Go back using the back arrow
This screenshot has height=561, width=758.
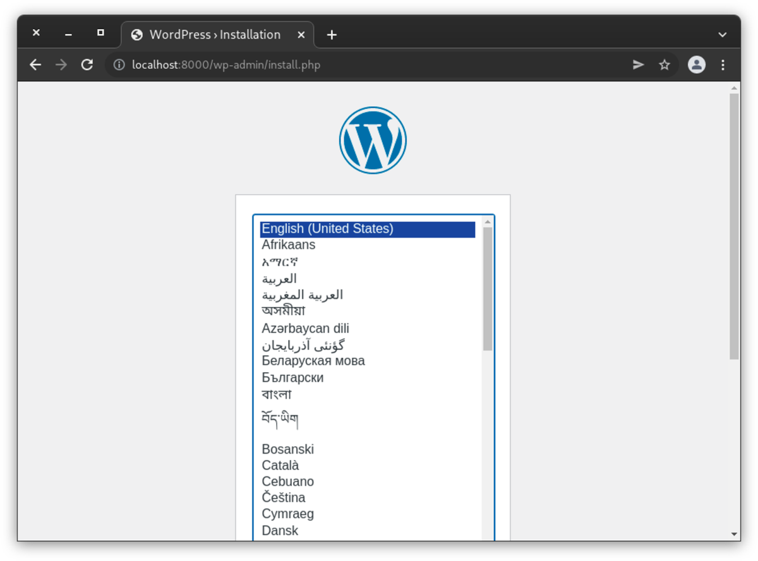(x=35, y=64)
